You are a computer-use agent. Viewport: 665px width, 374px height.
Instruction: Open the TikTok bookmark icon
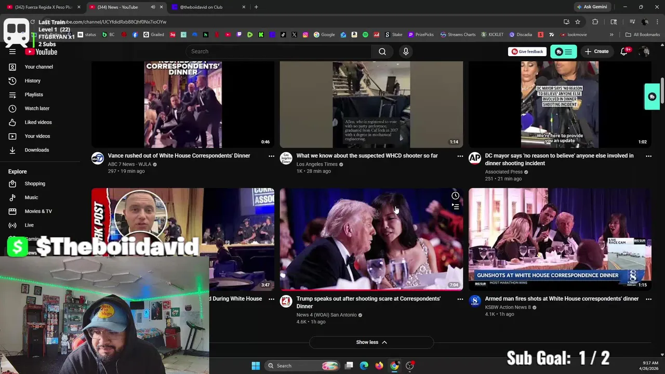click(283, 35)
